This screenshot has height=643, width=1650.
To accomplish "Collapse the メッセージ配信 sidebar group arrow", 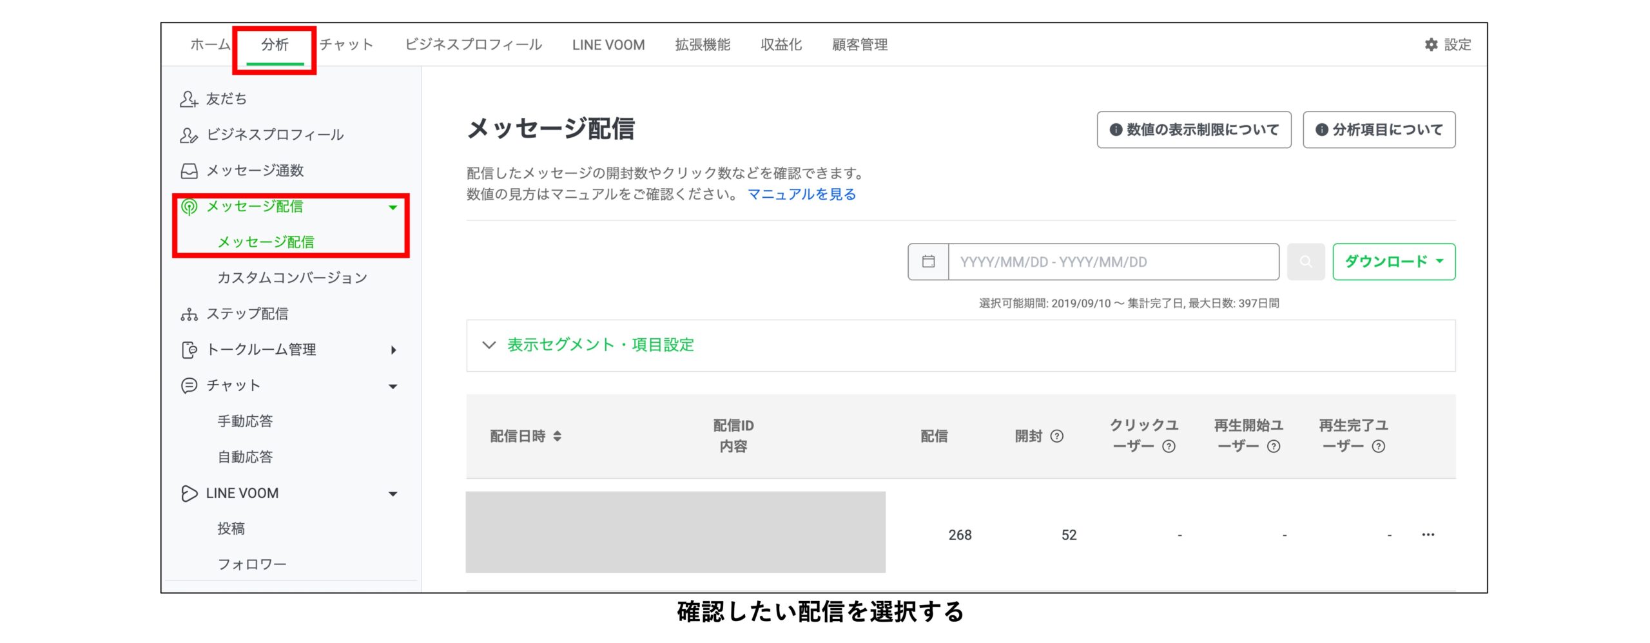I will coord(393,207).
